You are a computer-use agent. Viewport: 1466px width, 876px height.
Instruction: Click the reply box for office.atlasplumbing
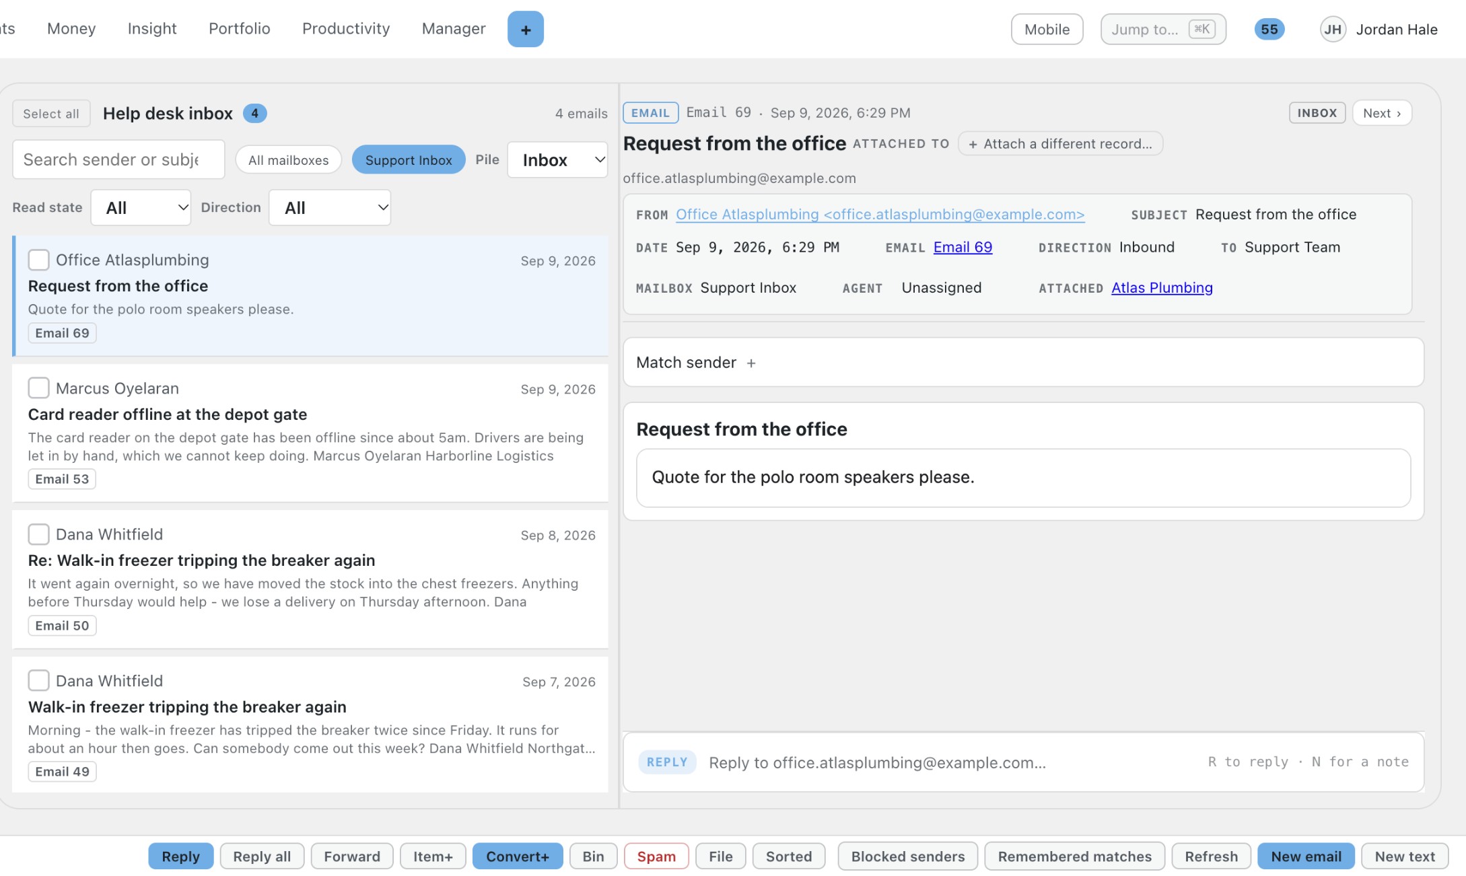tap(1023, 762)
